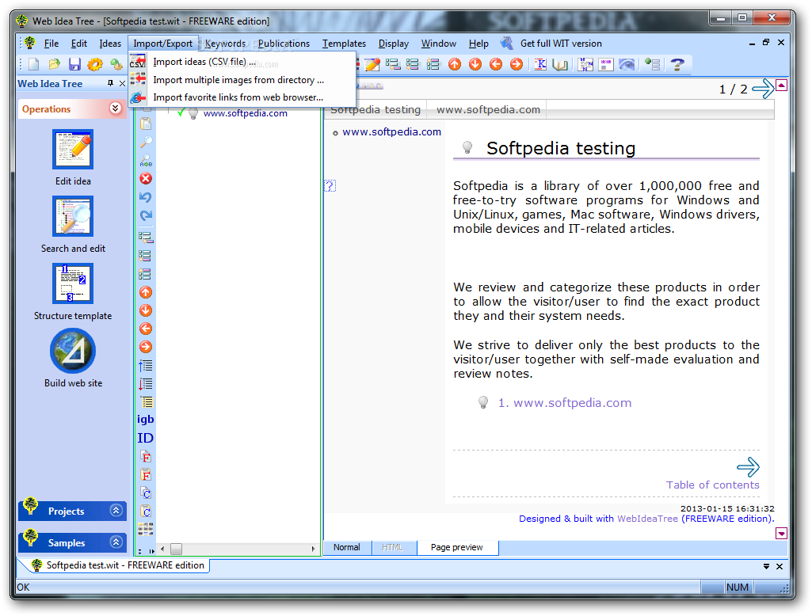This screenshot has height=616, width=812.
Task: Open the Edit idea operation
Action: click(x=73, y=157)
